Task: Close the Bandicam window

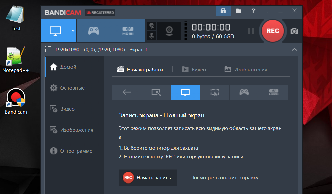Action: coord(294,11)
